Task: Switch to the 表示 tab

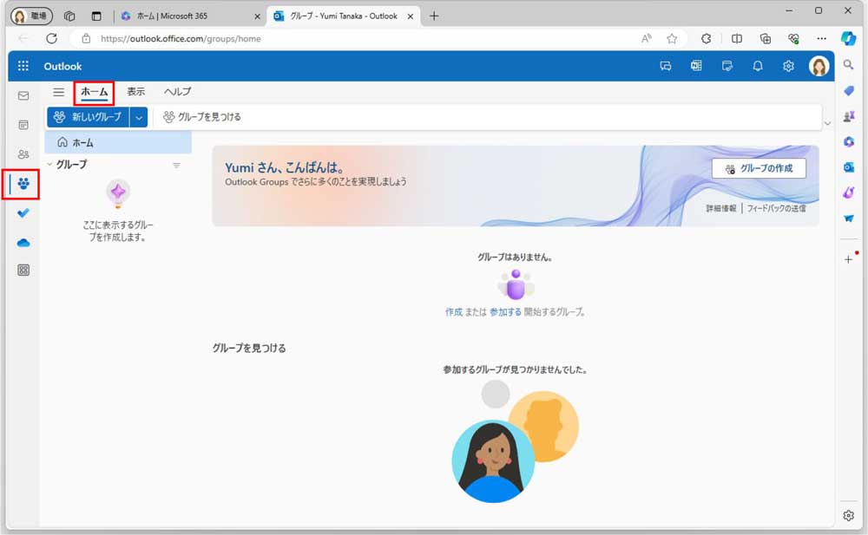Action: (x=136, y=92)
